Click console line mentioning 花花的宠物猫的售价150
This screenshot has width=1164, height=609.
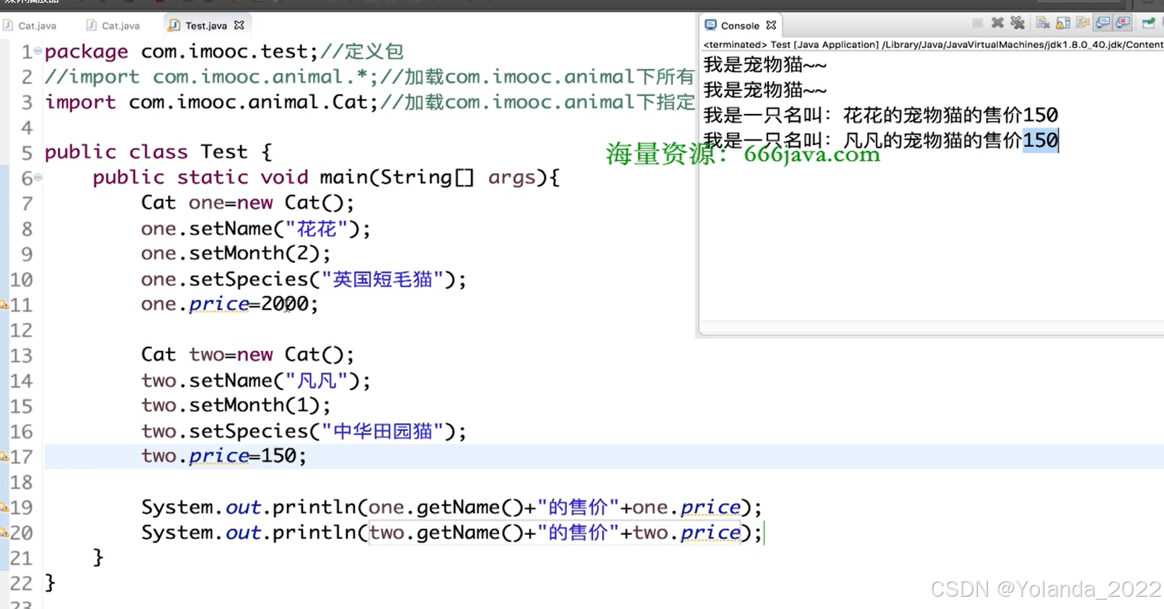(x=881, y=115)
